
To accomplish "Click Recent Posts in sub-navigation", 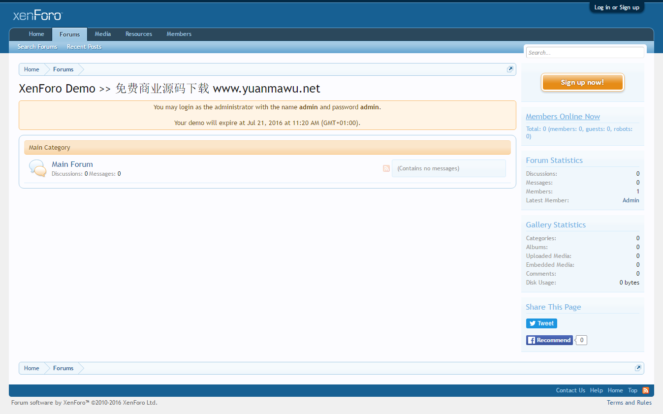I will point(84,47).
